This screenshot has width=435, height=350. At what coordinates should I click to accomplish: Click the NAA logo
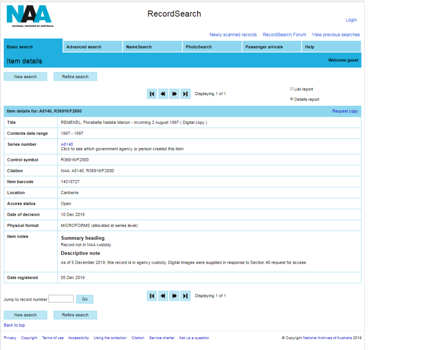tap(29, 16)
